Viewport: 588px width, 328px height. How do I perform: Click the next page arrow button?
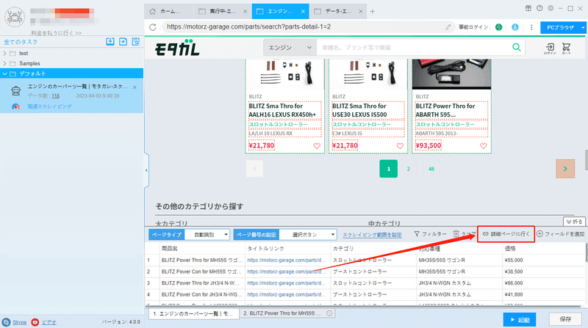(x=565, y=169)
